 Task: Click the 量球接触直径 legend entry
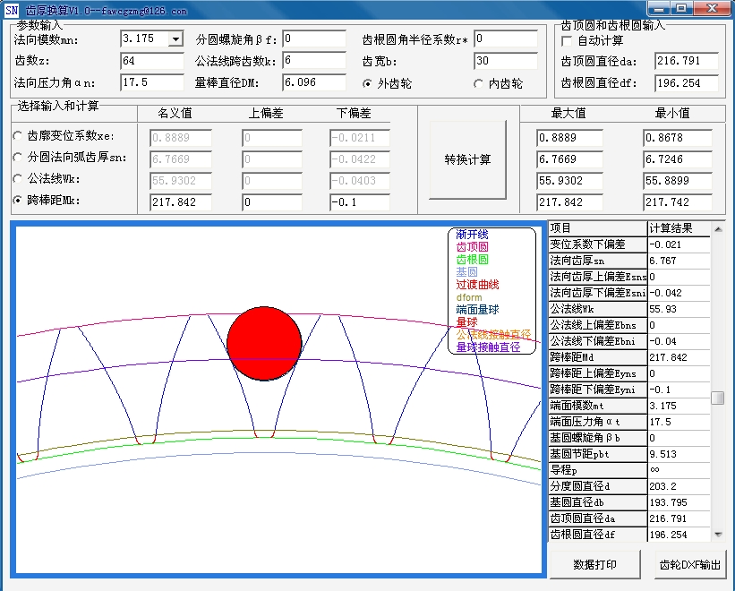coord(488,347)
